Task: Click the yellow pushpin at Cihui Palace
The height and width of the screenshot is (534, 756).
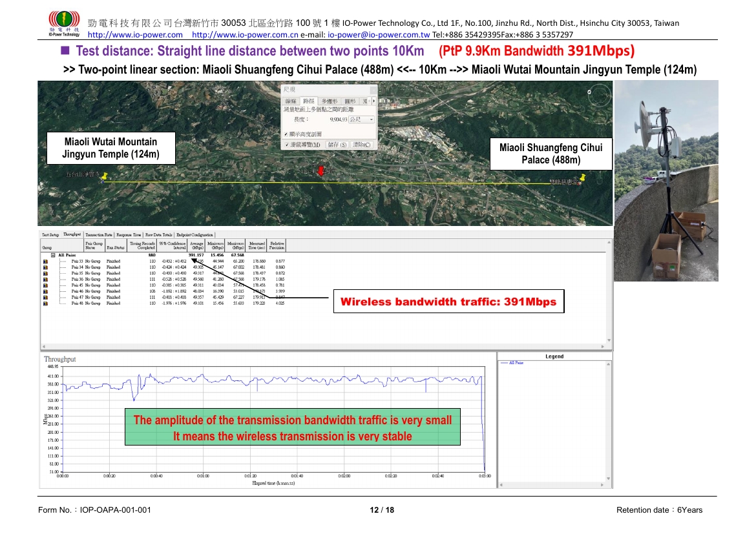Action: (582, 177)
